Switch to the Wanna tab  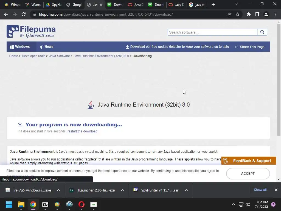point(33,5)
